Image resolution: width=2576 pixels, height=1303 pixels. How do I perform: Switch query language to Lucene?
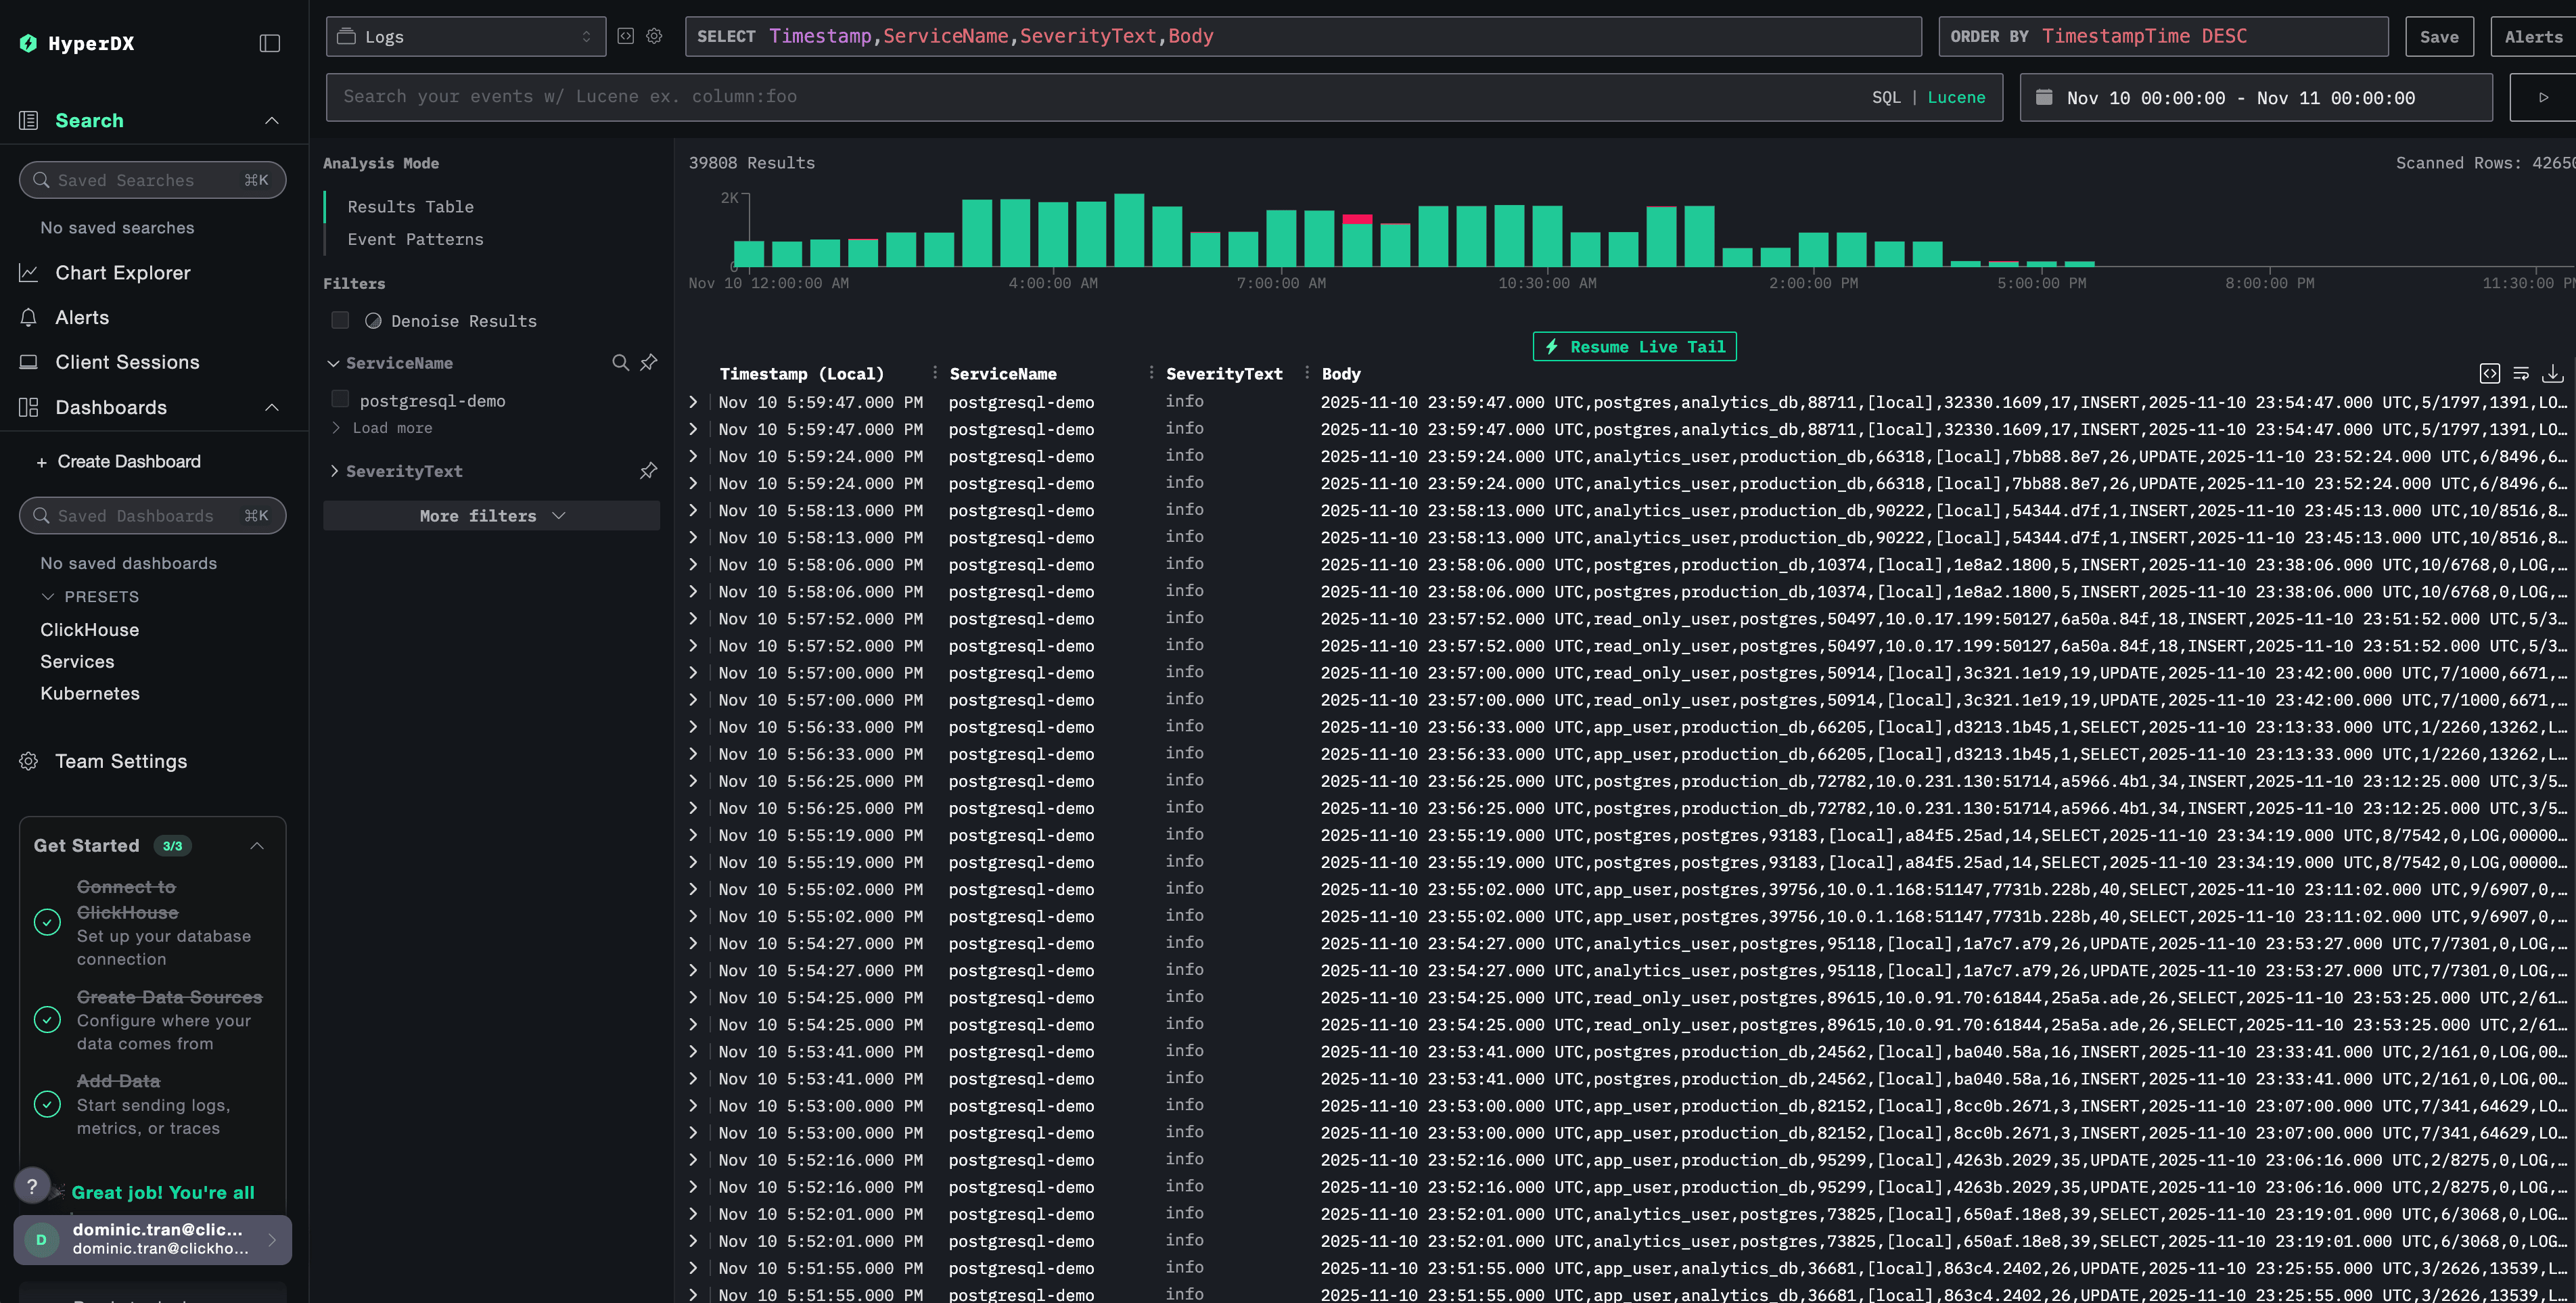pos(1956,97)
